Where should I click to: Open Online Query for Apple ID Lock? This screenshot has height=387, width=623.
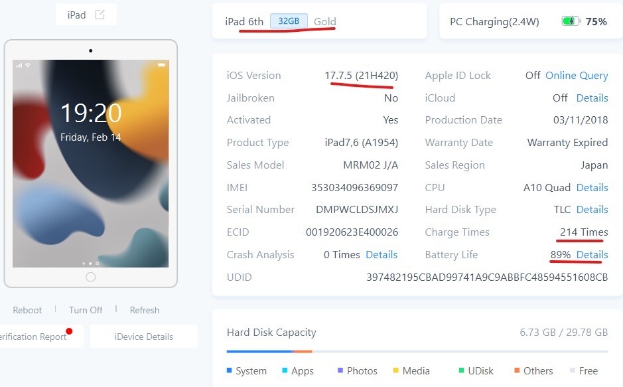pos(577,75)
